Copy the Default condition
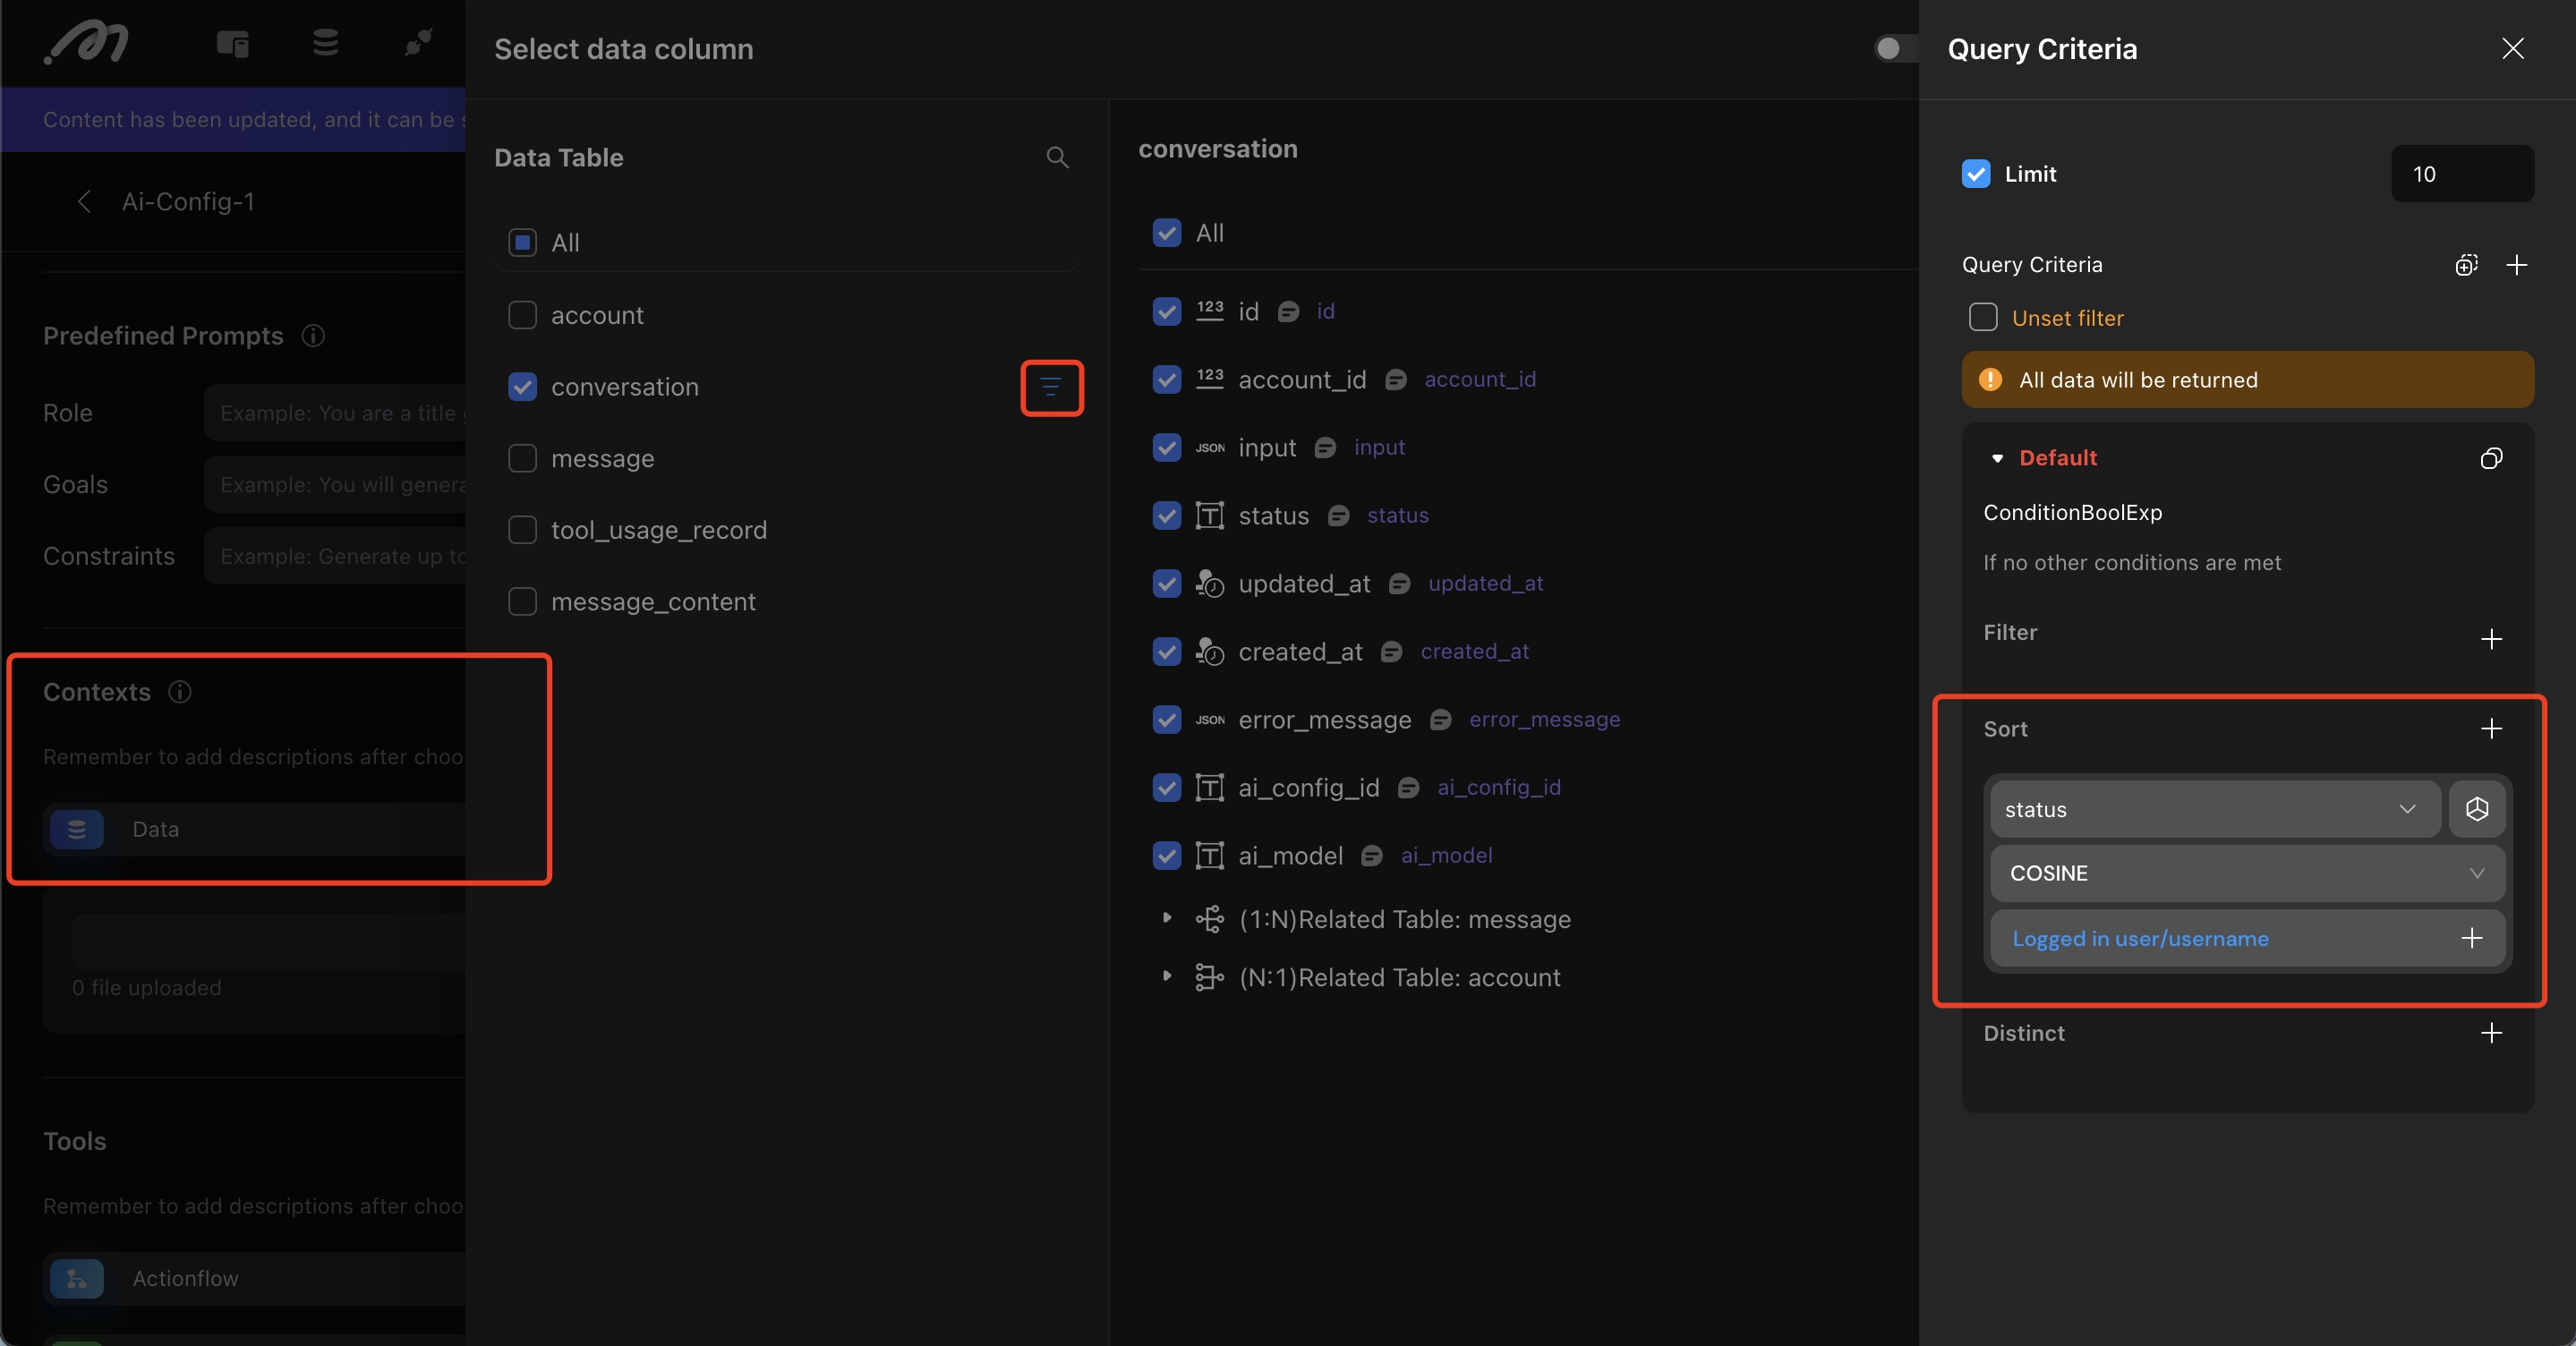 [2491, 458]
